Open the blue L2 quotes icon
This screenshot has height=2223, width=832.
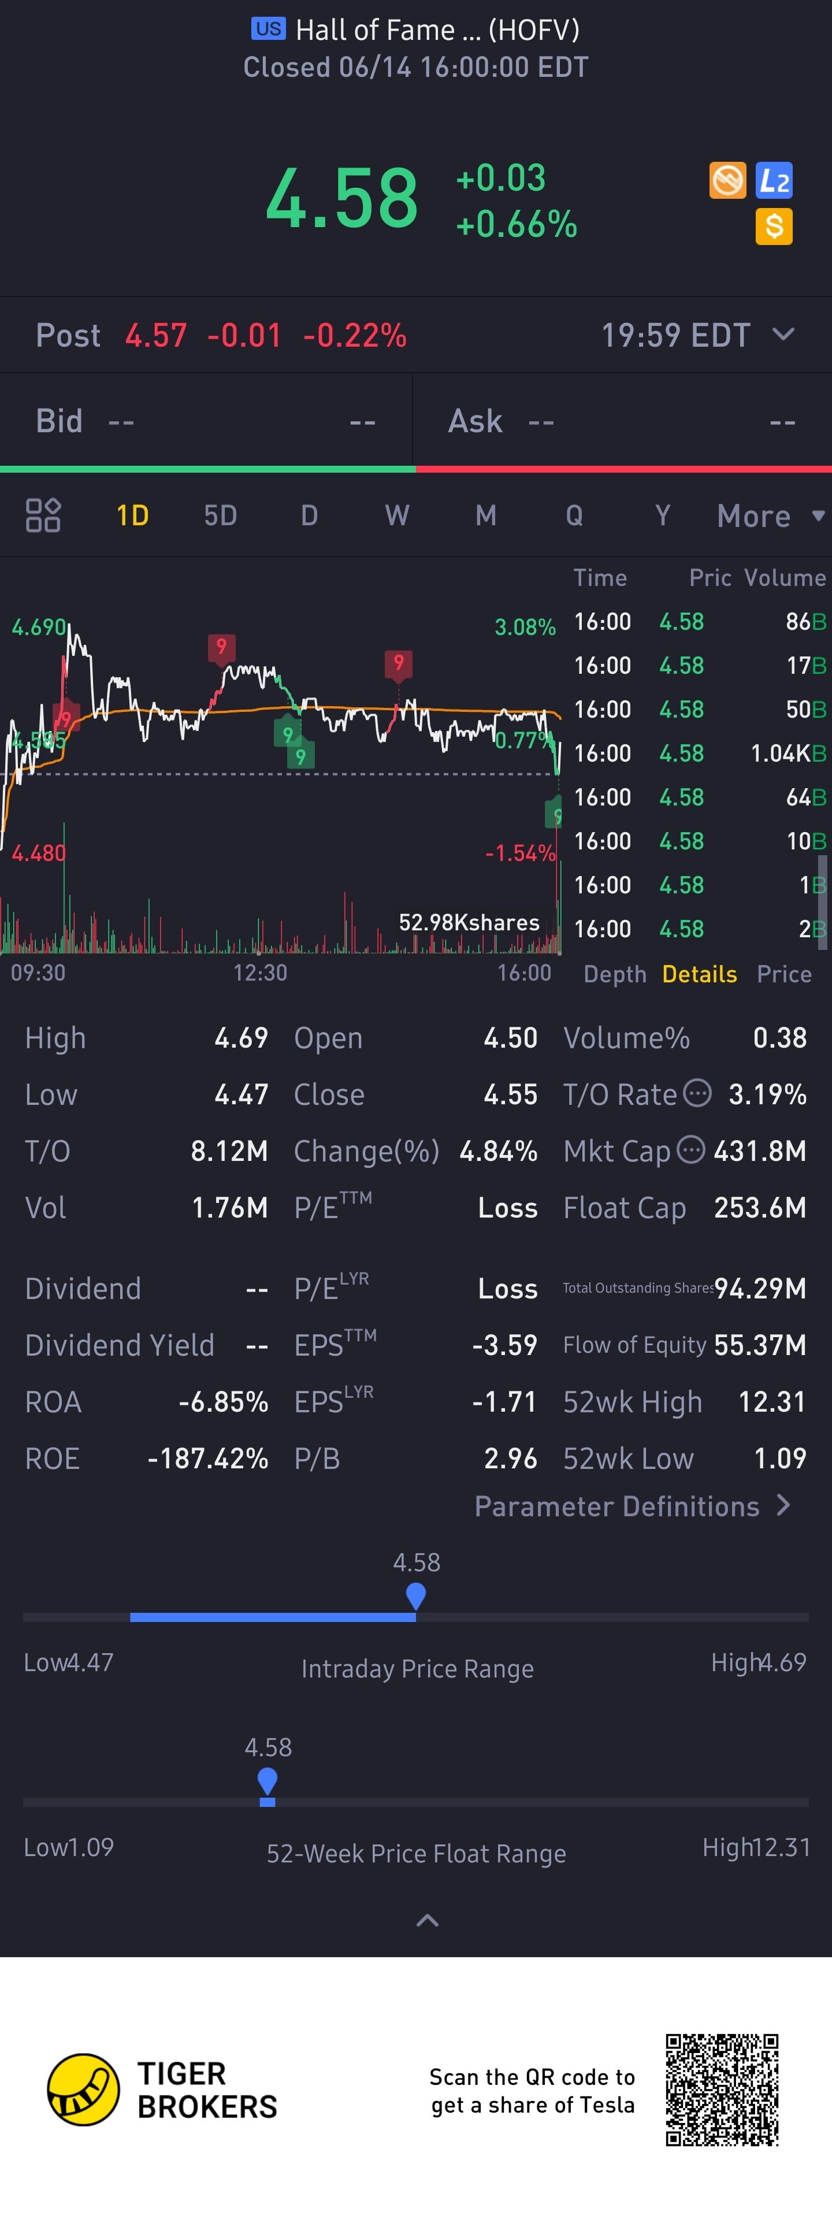[773, 180]
